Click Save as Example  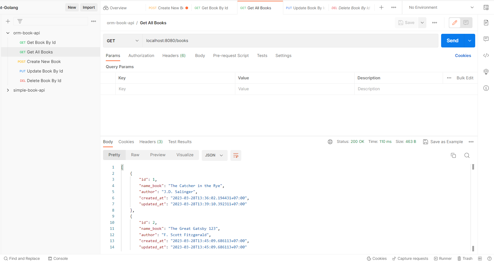[x=443, y=142]
